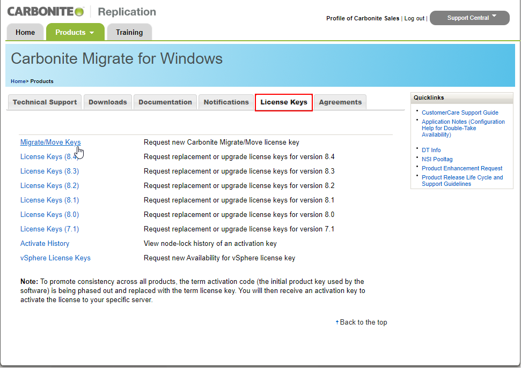521x368 pixels.
Task: Open the Products dropdown menu
Action: (75, 32)
